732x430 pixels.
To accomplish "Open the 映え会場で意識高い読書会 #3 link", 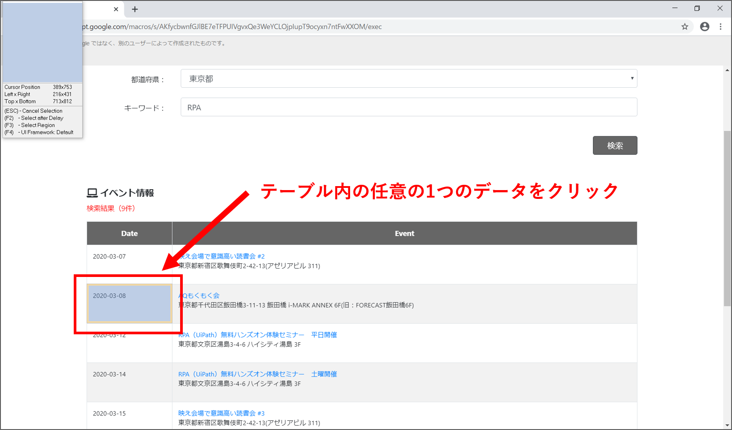I will pos(221,413).
